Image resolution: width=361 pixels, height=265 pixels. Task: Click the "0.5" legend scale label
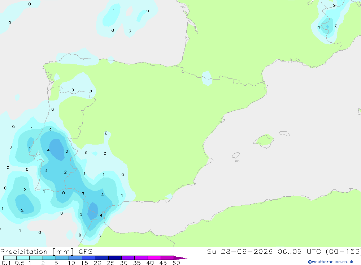19,263
